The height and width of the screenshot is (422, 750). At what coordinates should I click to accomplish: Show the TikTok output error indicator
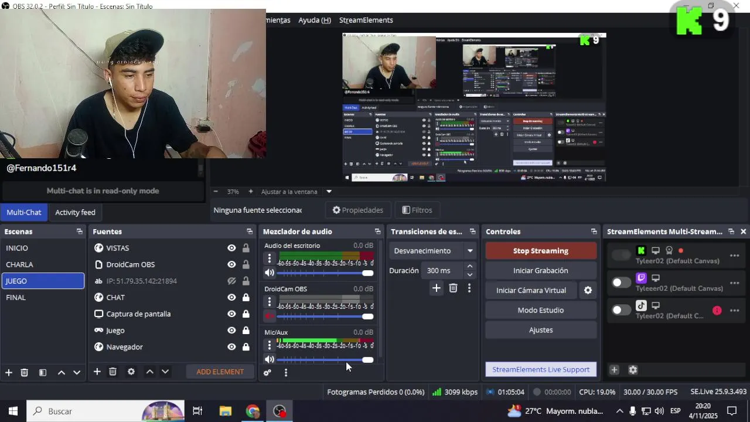pyautogui.click(x=717, y=311)
